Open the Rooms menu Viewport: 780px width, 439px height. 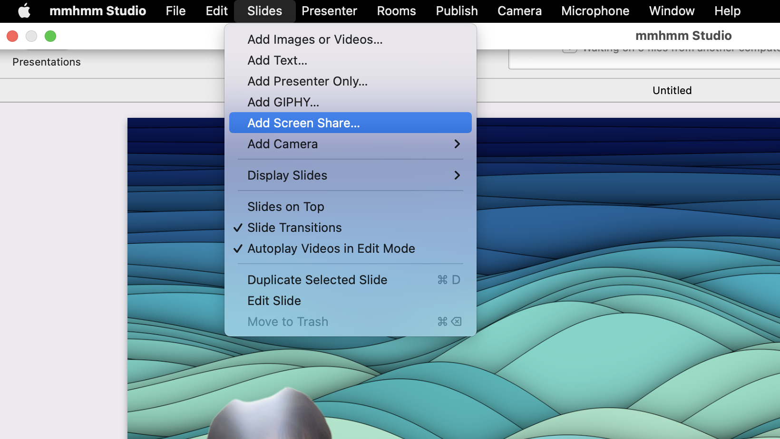pyautogui.click(x=396, y=11)
